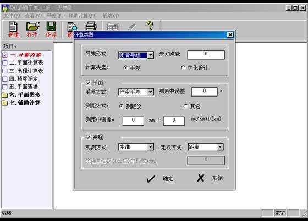Screen dimensions: 308x221
Task: Open a file with the 打开 folder icon
Action: [x=33, y=27]
